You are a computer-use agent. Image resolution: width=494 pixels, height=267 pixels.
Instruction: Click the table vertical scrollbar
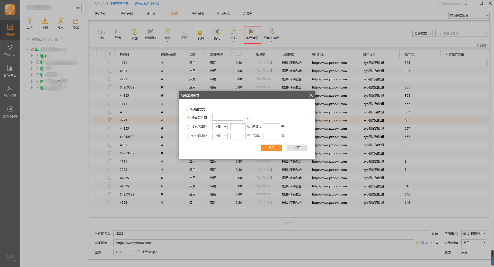(x=487, y=63)
